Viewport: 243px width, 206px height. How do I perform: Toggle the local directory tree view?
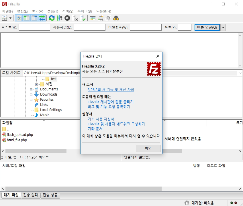click(x=26, y=18)
